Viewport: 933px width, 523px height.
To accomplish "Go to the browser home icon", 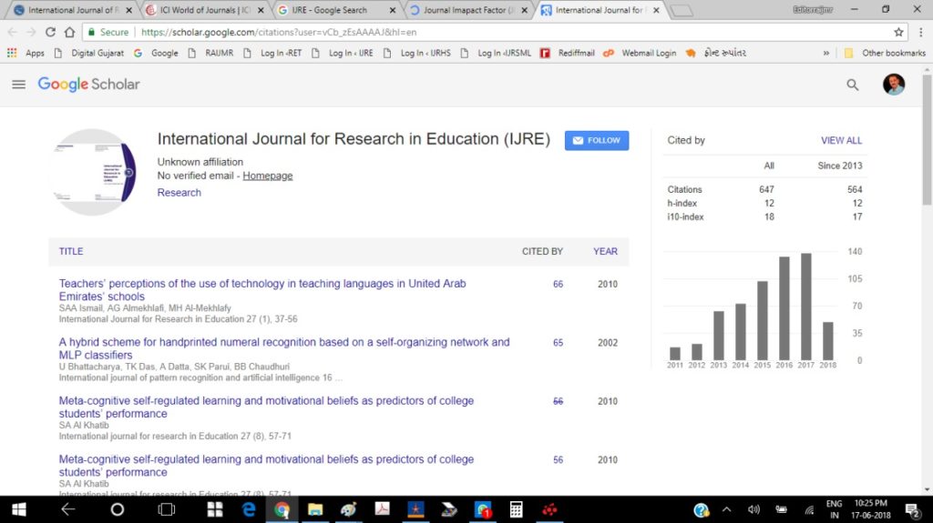I will tap(69, 32).
